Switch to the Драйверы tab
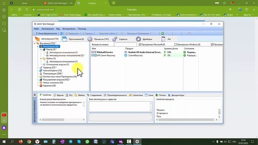This screenshot has width=258, height=145. point(144,39)
